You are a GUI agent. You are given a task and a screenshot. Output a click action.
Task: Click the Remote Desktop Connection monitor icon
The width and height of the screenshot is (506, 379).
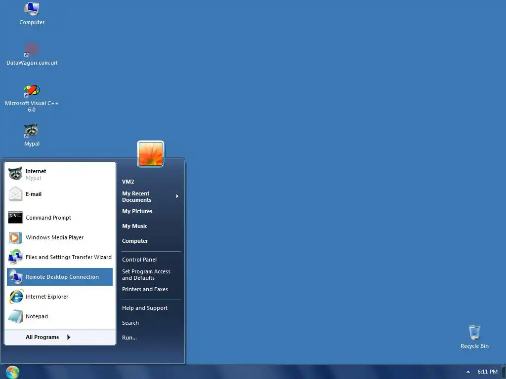point(15,277)
